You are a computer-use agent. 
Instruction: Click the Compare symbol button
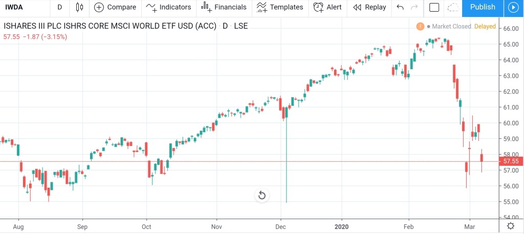(115, 7)
